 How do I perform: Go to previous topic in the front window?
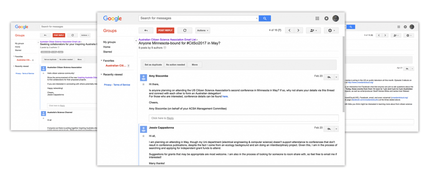[290, 30]
